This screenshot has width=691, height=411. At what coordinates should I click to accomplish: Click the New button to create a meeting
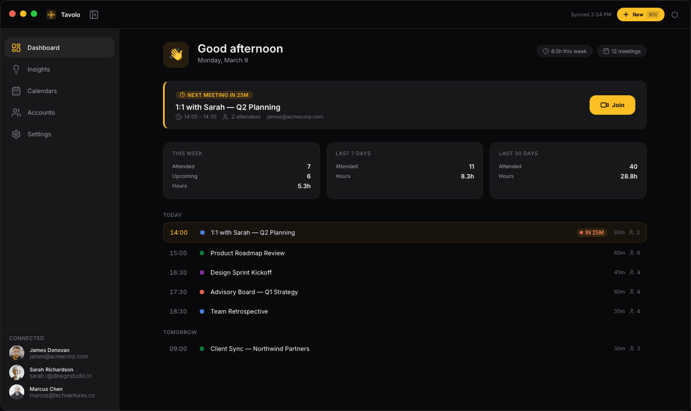[x=640, y=14]
